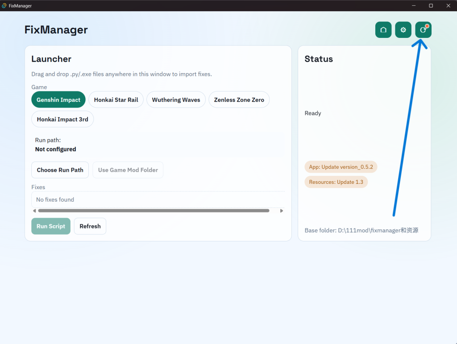Click the left arrow of fixes scrollbar

click(x=34, y=211)
